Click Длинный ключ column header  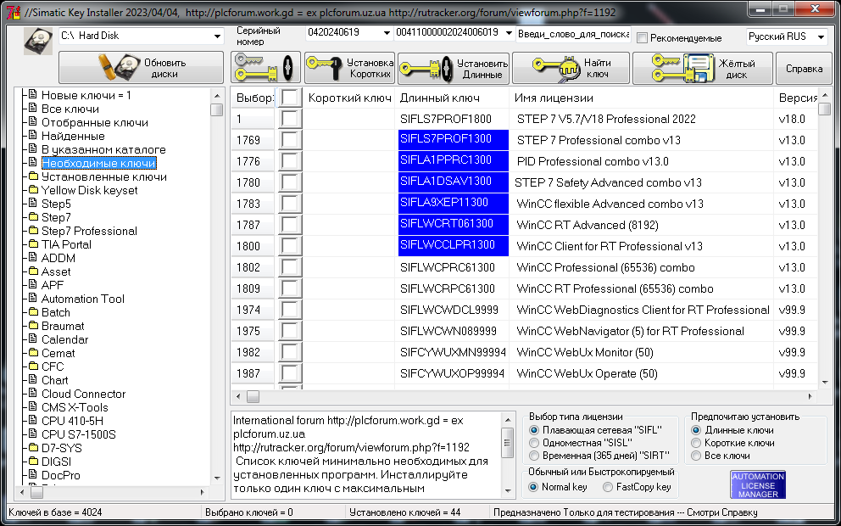click(x=452, y=98)
